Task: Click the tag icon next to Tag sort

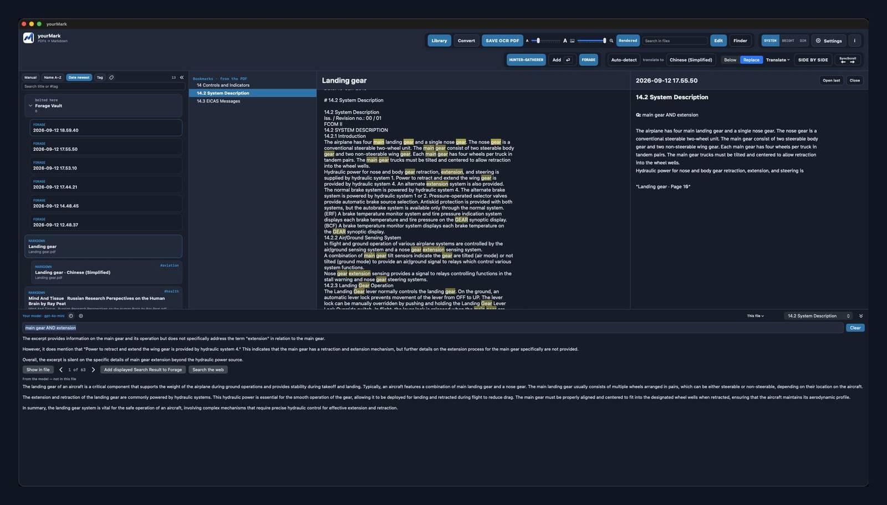Action: (111, 78)
